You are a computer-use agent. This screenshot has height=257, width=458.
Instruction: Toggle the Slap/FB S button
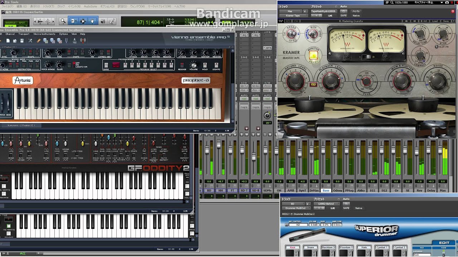click(x=437, y=47)
